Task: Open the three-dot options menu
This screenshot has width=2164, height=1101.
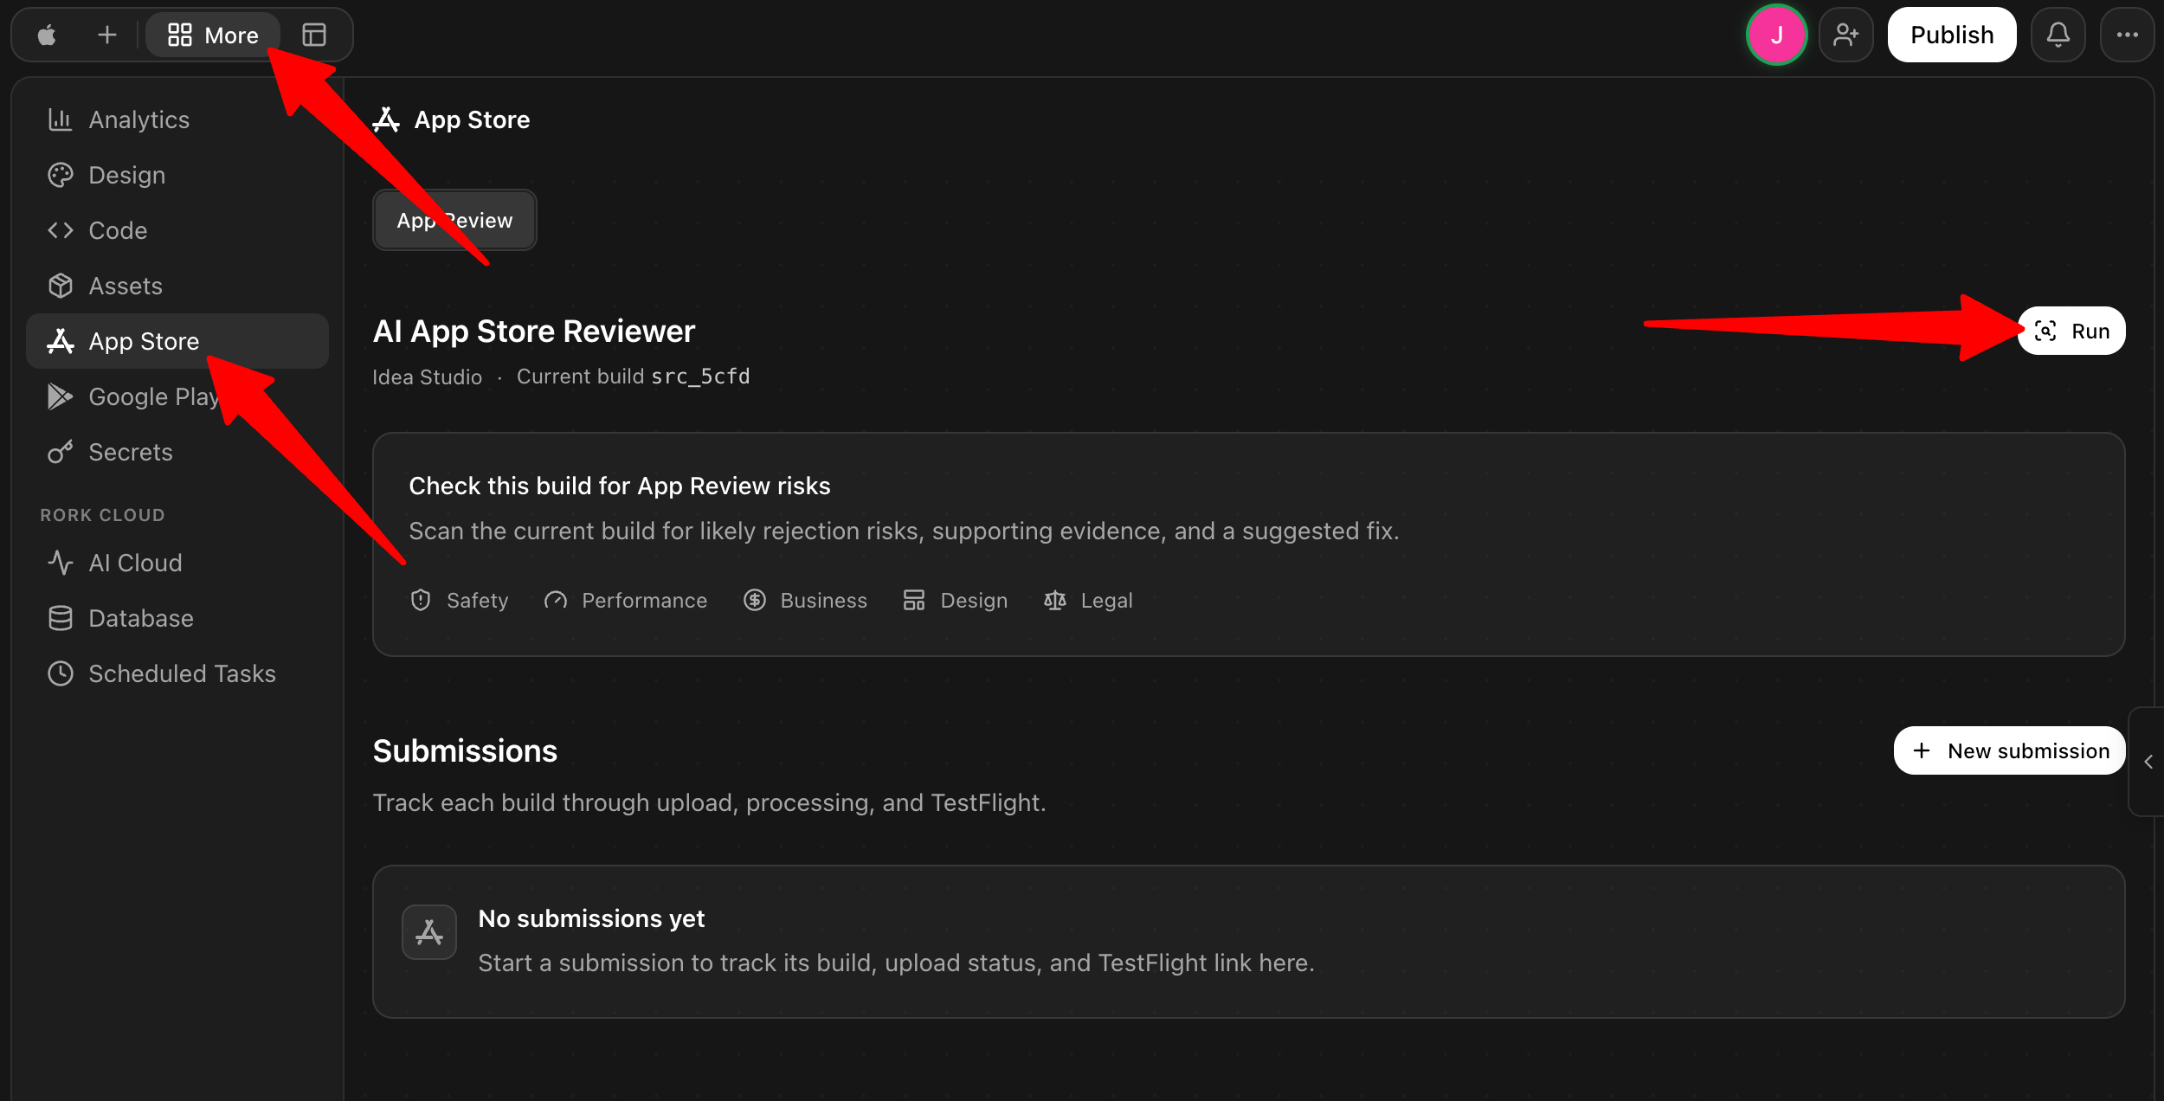Action: click(x=2127, y=35)
